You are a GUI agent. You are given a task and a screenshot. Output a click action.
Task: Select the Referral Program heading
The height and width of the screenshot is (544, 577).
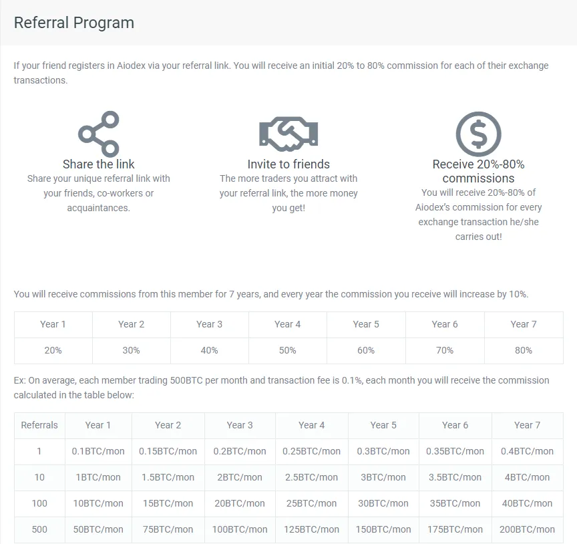pos(74,23)
